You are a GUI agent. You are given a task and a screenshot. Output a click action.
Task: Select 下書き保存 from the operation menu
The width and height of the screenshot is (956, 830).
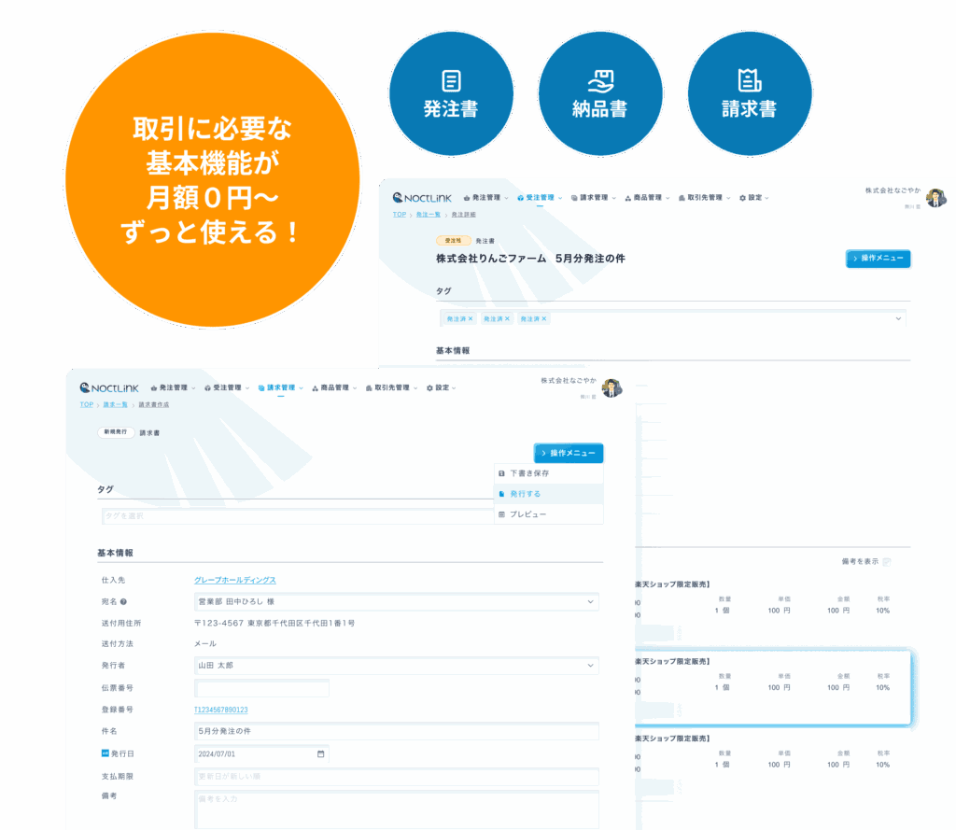click(528, 473)
